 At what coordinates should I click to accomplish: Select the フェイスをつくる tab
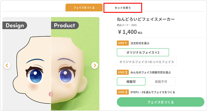coord(84,8)
